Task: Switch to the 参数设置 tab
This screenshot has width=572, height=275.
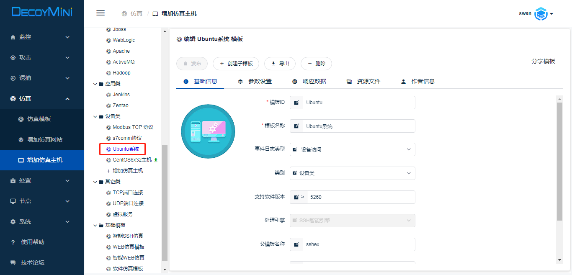Action: click(x=255, y=81)
